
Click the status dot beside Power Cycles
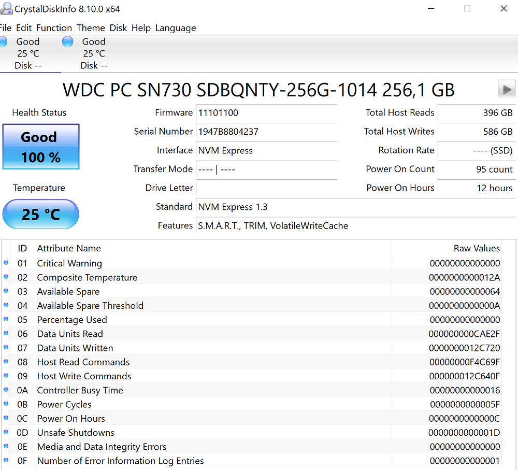tap(6, 404)
